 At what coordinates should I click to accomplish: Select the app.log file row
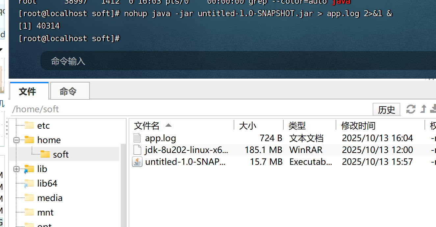[283, 138]
